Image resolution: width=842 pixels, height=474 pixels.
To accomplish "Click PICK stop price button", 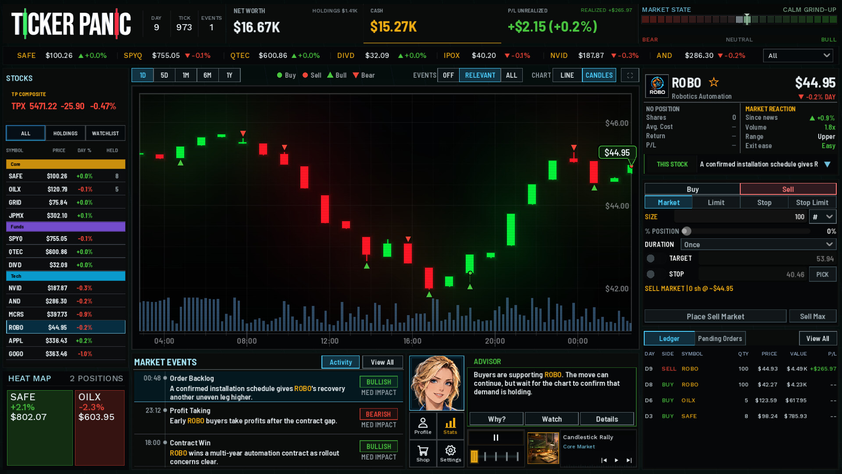I will [822, 274].
